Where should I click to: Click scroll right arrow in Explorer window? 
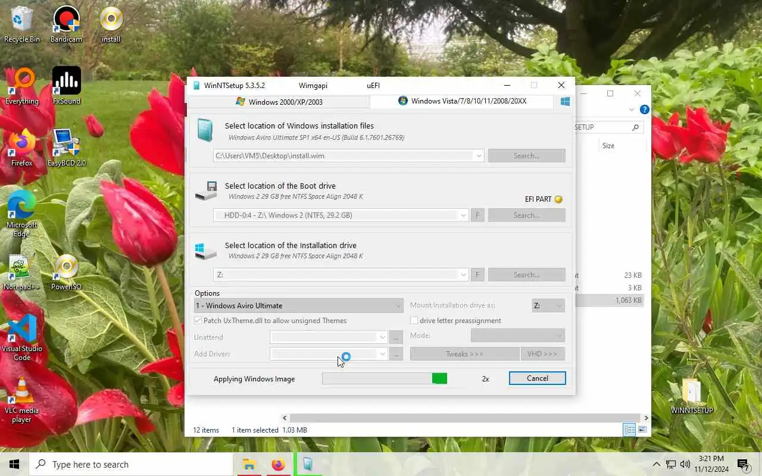(x=646, y=418)
